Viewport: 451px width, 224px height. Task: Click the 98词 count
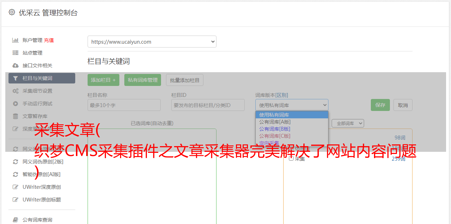click(x=400, y=138)
